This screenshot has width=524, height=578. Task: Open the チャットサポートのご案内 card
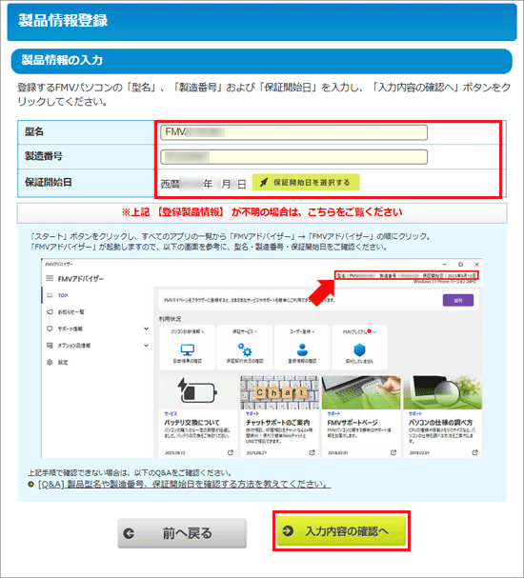[279, 417]
